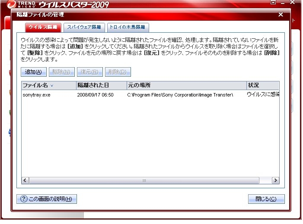This screenshot has height=224, width=303.
Task: Click the 削除(D) button
Action: 118,72
